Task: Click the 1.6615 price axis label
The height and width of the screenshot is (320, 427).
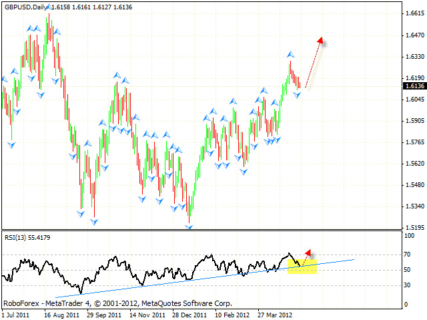Action: 414,13
